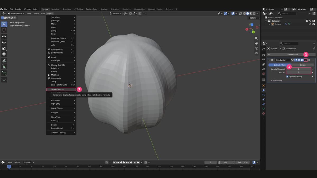Open the Object properties tab

click(x=263, y=85)
